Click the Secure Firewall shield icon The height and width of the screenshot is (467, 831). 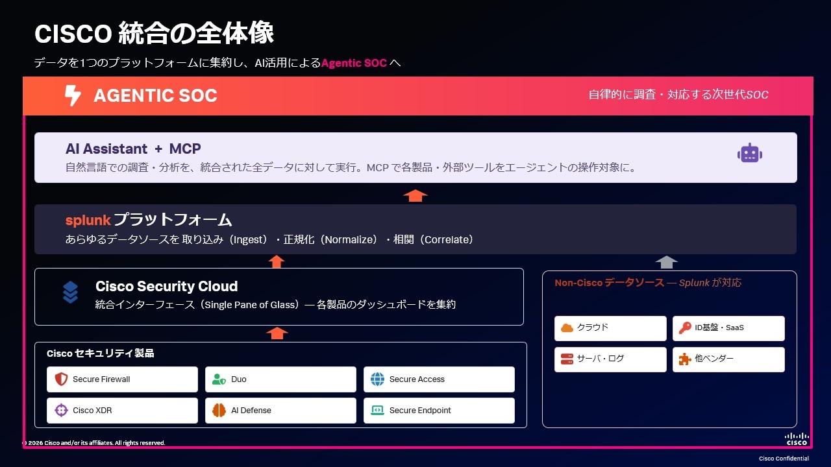(61, 379)
